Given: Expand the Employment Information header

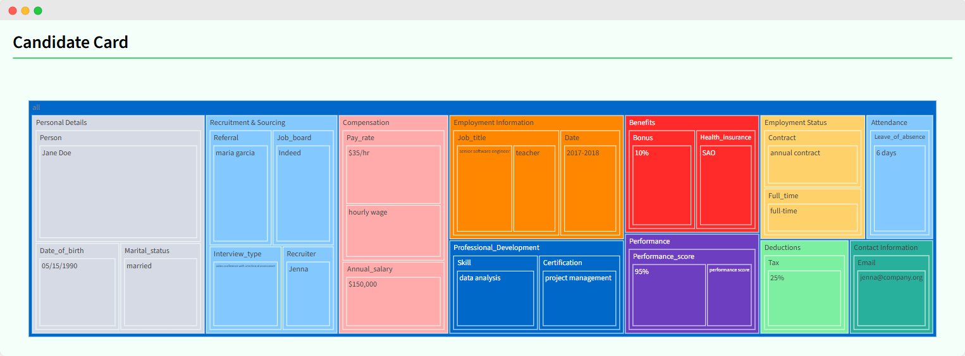Looking at the screenshot, I should [493, 122].
